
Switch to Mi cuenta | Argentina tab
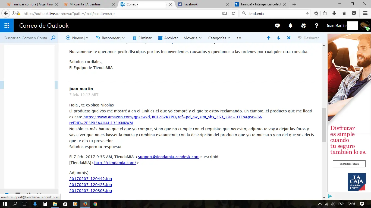89,4
